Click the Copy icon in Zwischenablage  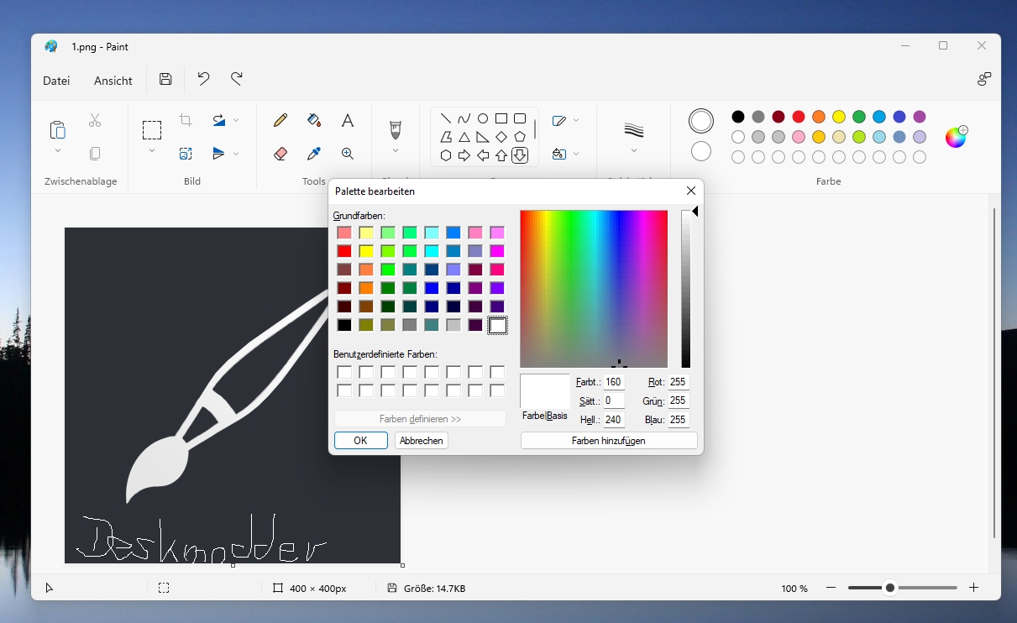click(x=95, y=154)
